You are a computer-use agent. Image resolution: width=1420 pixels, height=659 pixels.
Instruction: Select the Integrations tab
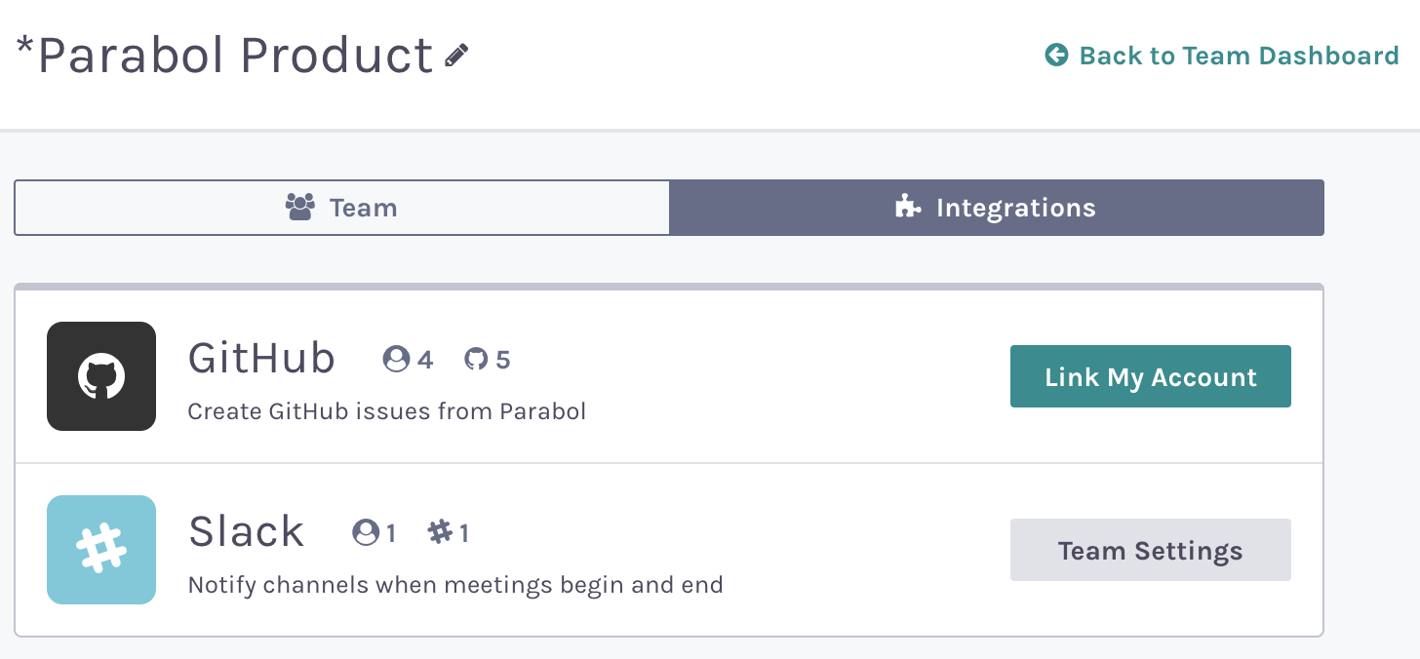click(x=996, y=208)
